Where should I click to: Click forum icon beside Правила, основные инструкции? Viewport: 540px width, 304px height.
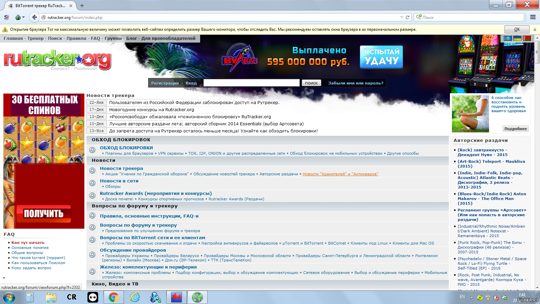(x=92, y=216)
